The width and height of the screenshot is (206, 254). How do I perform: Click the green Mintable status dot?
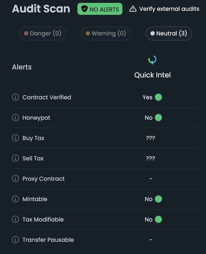(x=158, y=199)
